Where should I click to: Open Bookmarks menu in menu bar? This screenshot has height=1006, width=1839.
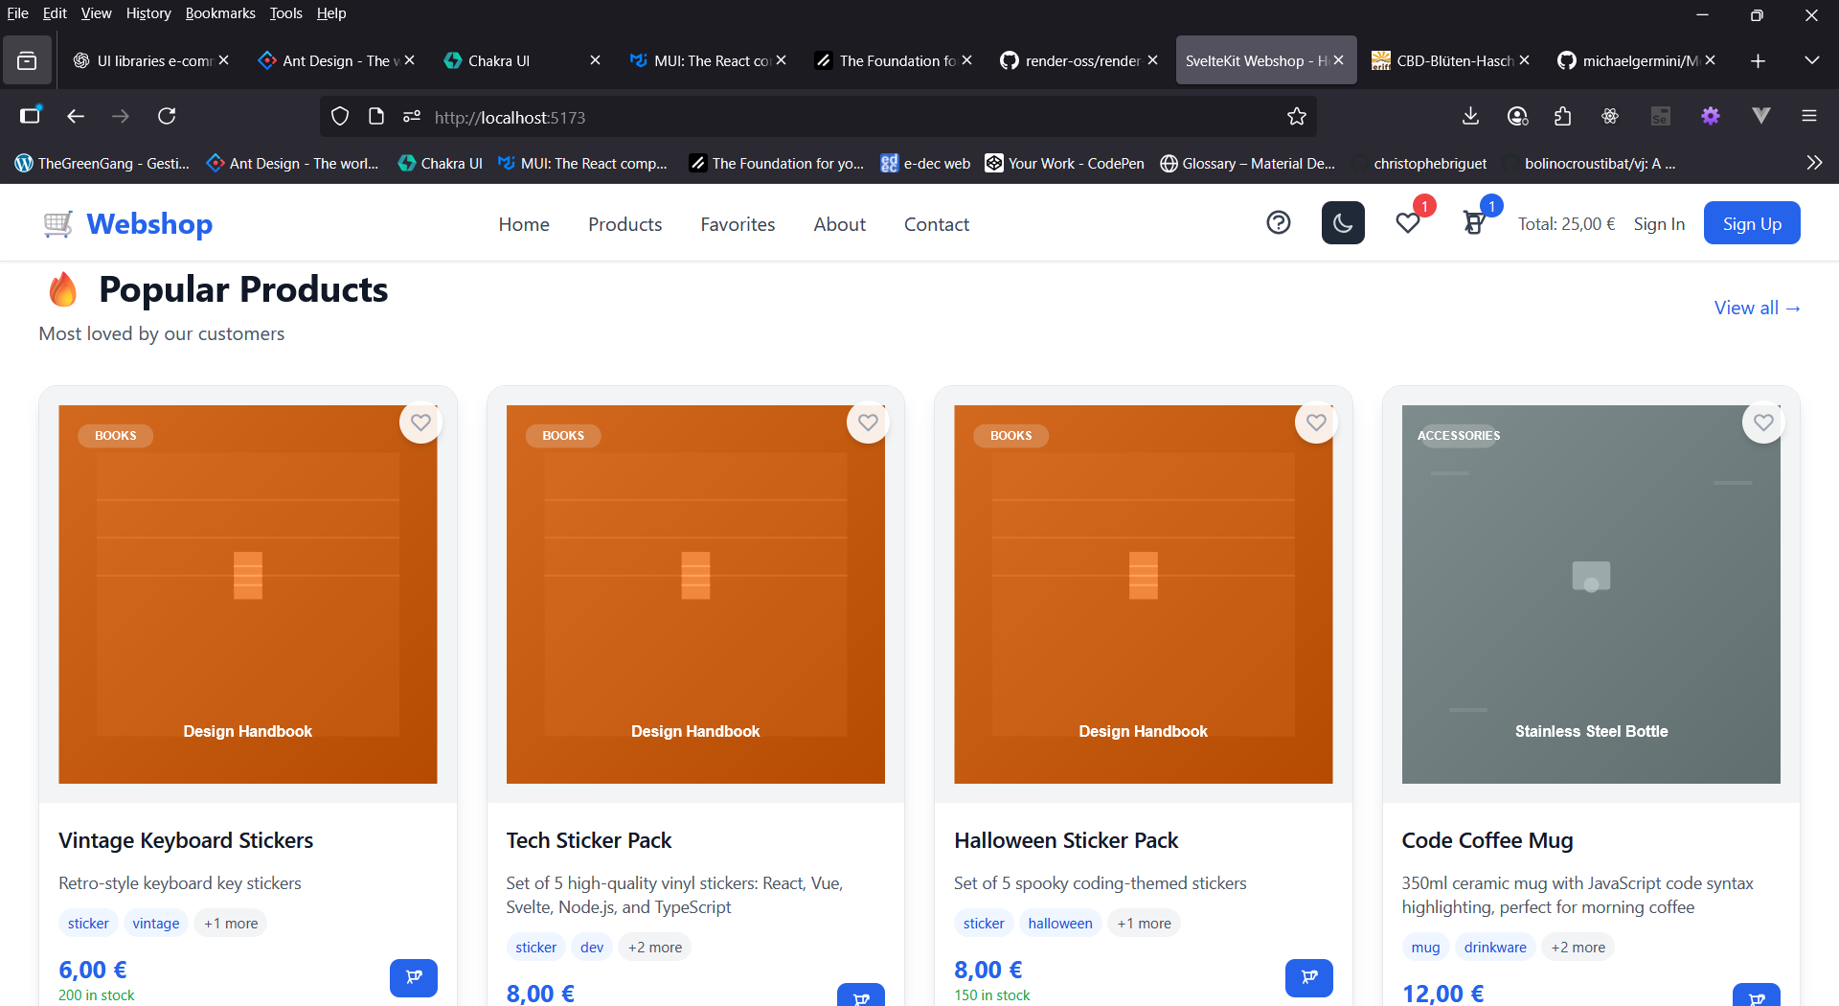[220, 13]
